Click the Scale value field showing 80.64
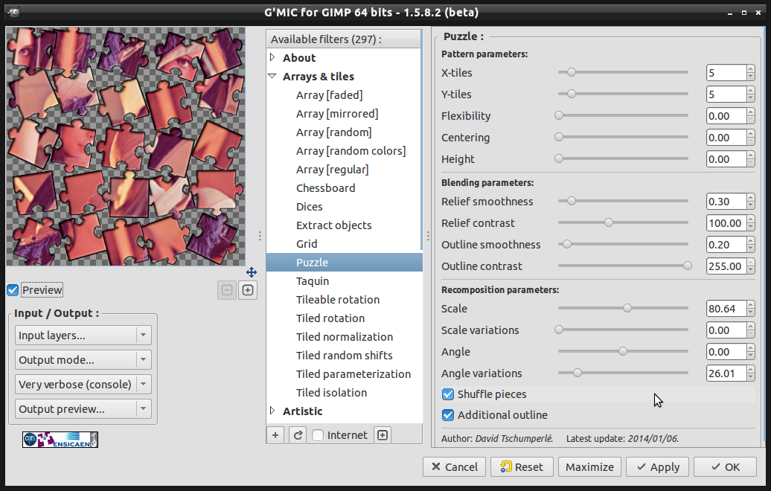Viewport: 771px width, 491px height. [x=726, y=309]
